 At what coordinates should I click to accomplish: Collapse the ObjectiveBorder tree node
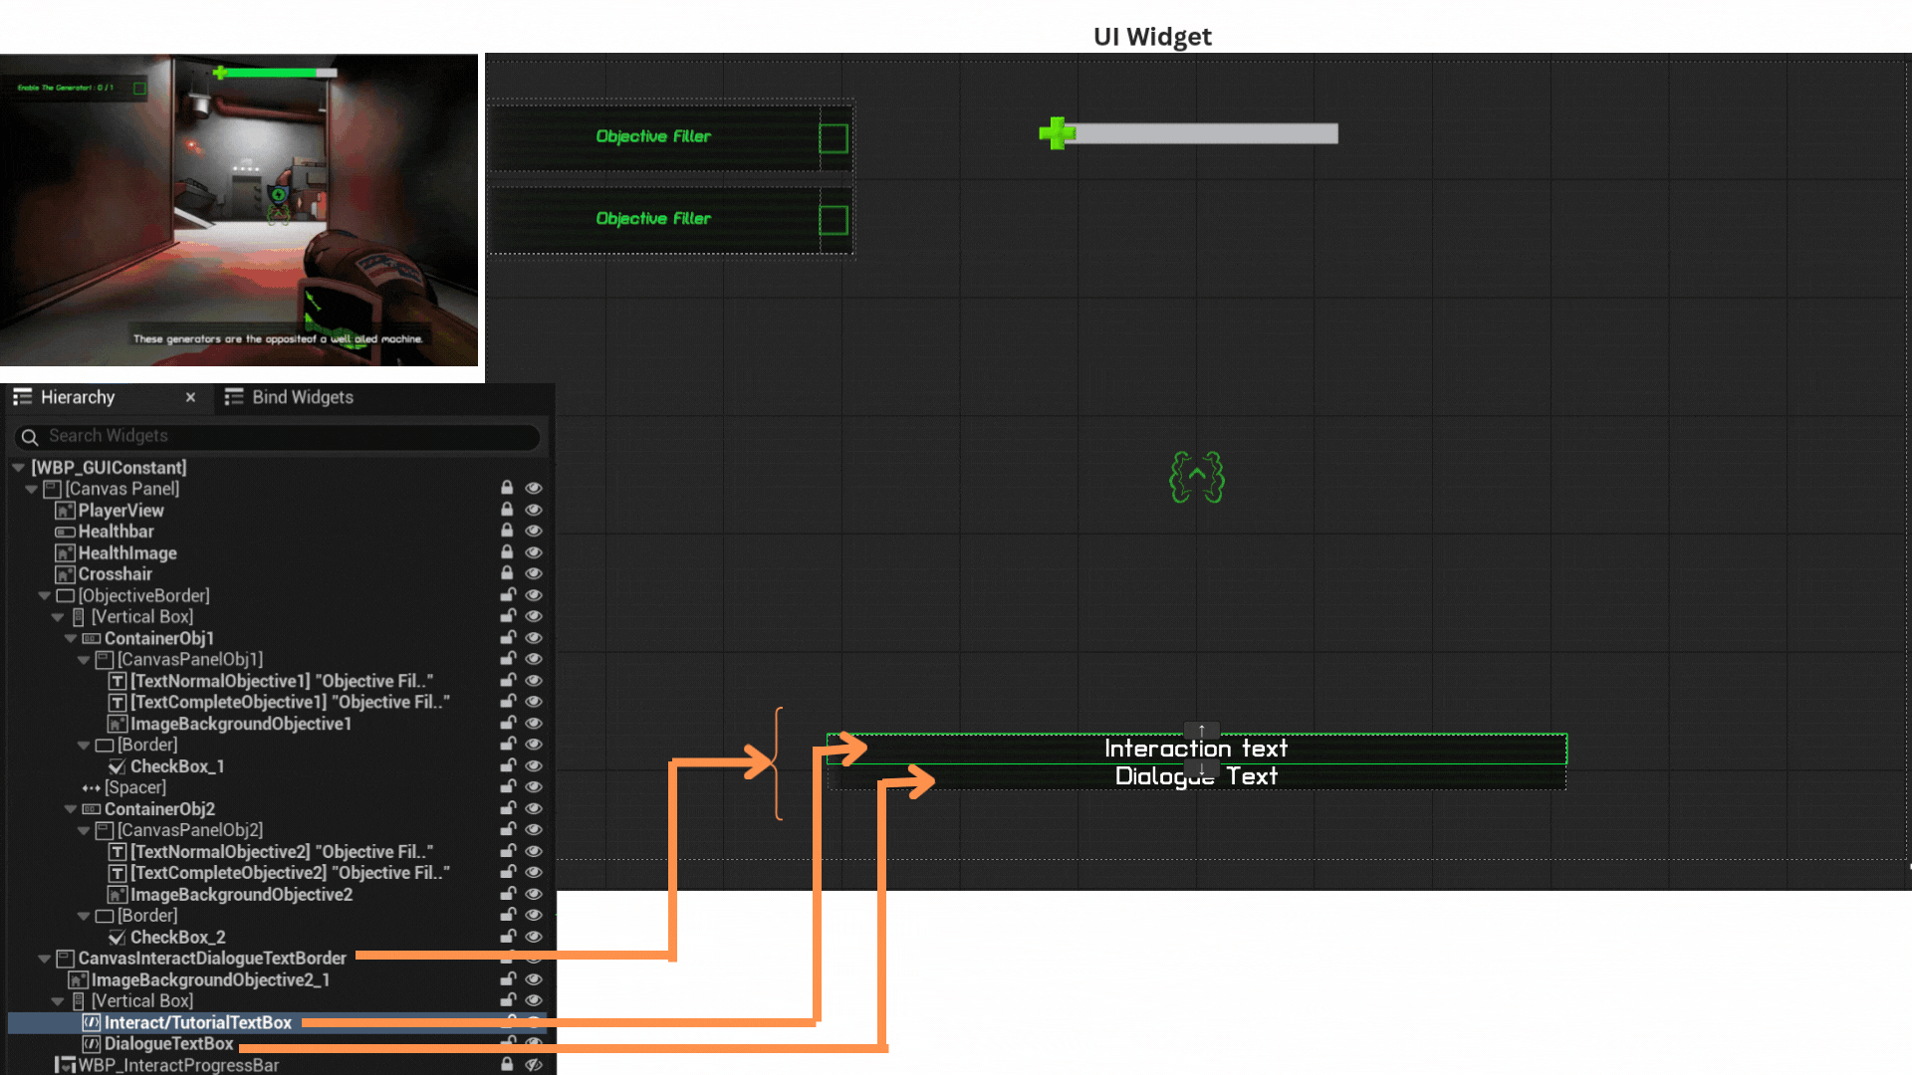coord(45,595)
